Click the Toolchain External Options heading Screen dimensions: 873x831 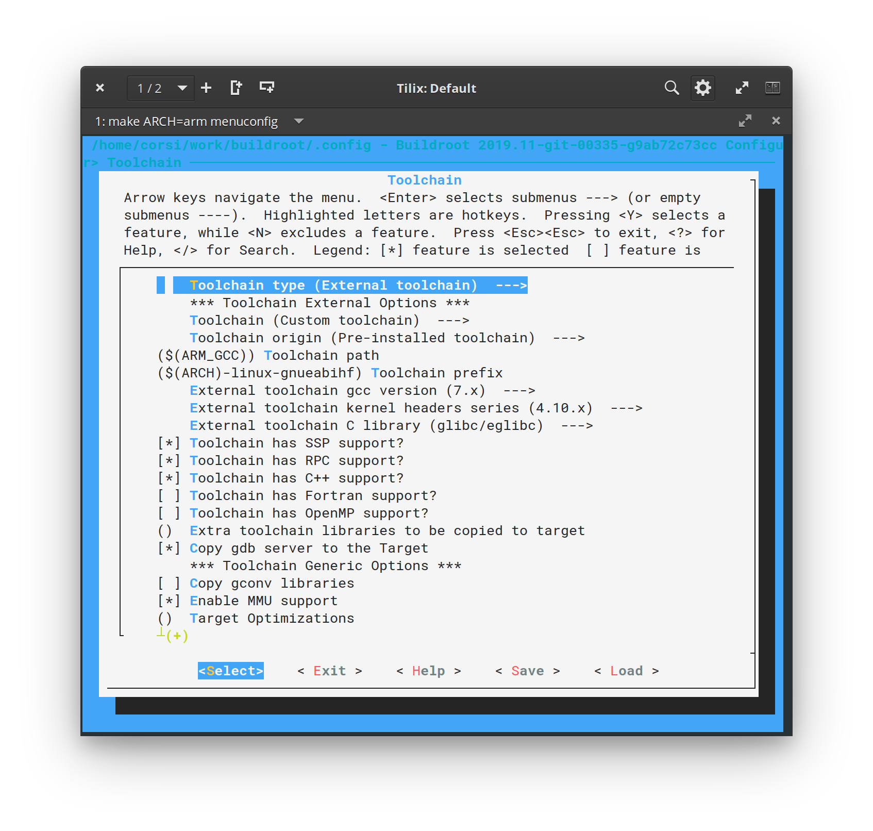coord(330,303)
